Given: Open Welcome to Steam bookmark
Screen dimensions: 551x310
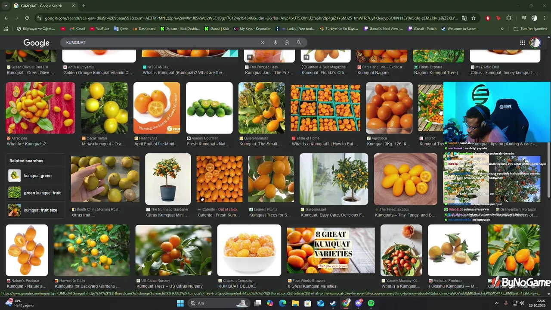Looking at the screenshot, I should (458, 29).
